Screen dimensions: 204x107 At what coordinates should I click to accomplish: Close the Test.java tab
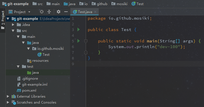95,12
